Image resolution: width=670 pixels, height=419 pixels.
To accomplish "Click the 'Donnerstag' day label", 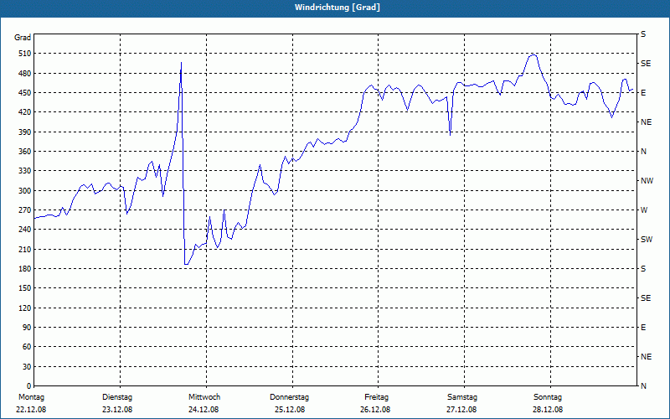I will [289, 397].
